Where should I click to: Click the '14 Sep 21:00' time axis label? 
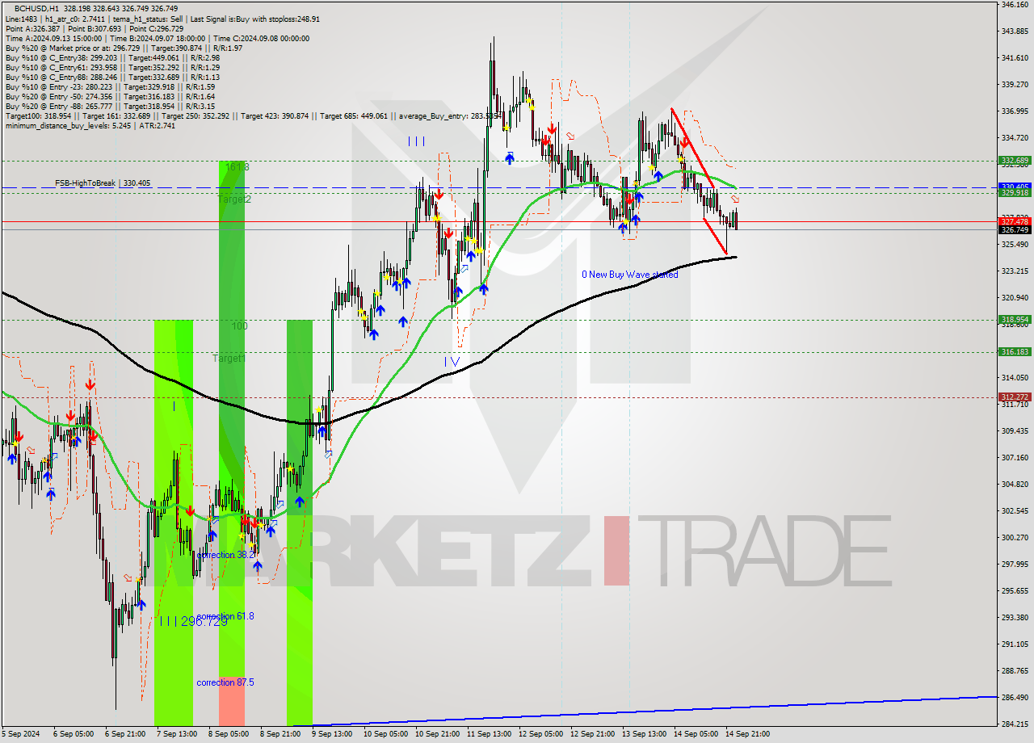[x=747, y=734]
